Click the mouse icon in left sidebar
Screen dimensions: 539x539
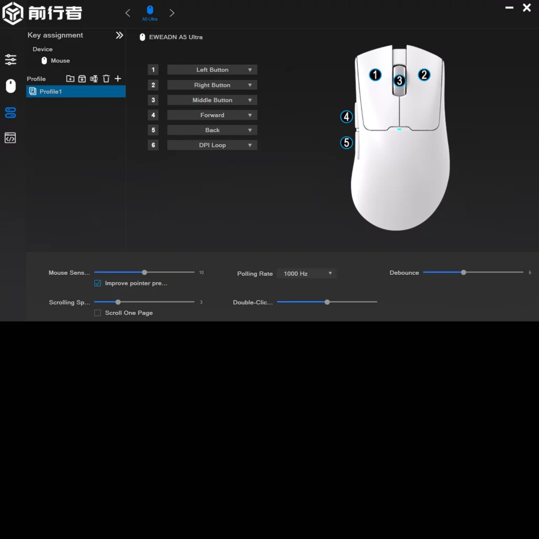[11, 86]
